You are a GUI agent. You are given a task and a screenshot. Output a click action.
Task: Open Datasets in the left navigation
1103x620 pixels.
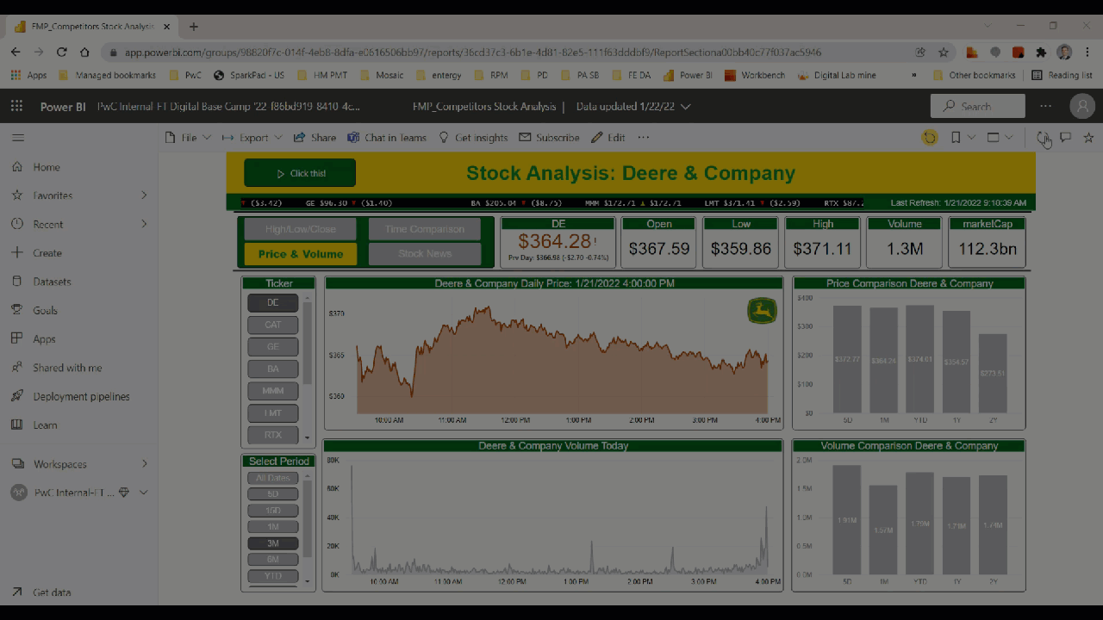click(52, 282)
